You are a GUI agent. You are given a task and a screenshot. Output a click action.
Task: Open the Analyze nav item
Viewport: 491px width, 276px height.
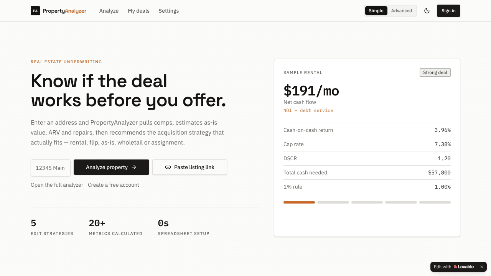(109, 11)
